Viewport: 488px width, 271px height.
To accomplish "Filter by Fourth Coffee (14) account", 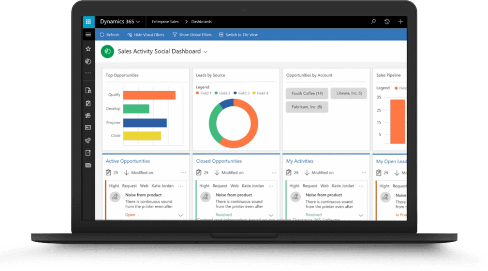I will click(x=307, y=93).
